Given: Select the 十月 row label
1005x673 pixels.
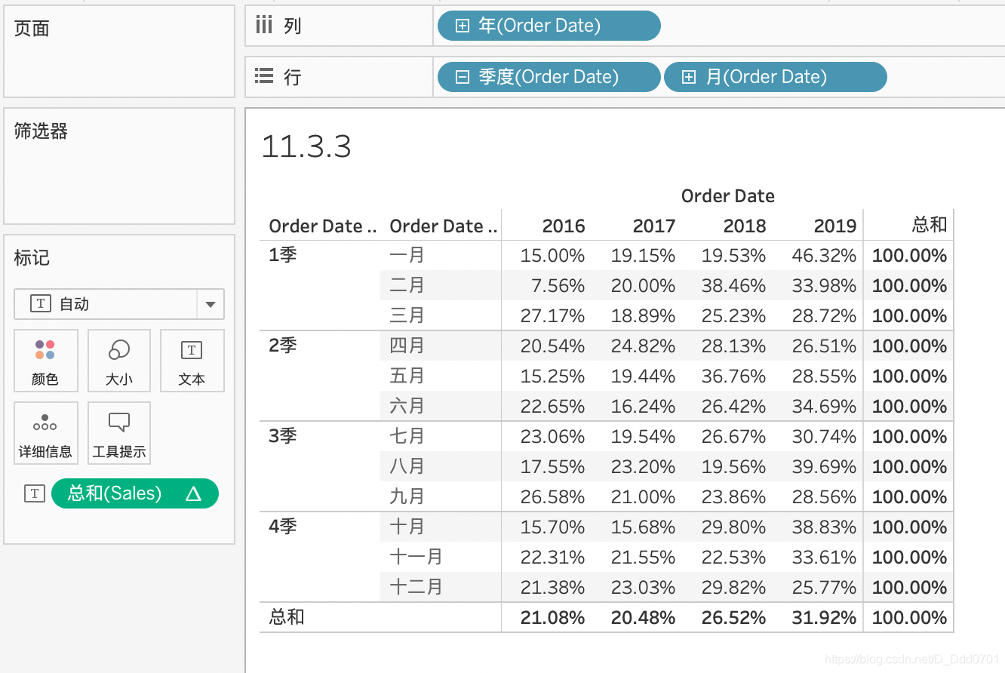Looking at the screenshot, I should coord(407,527).
